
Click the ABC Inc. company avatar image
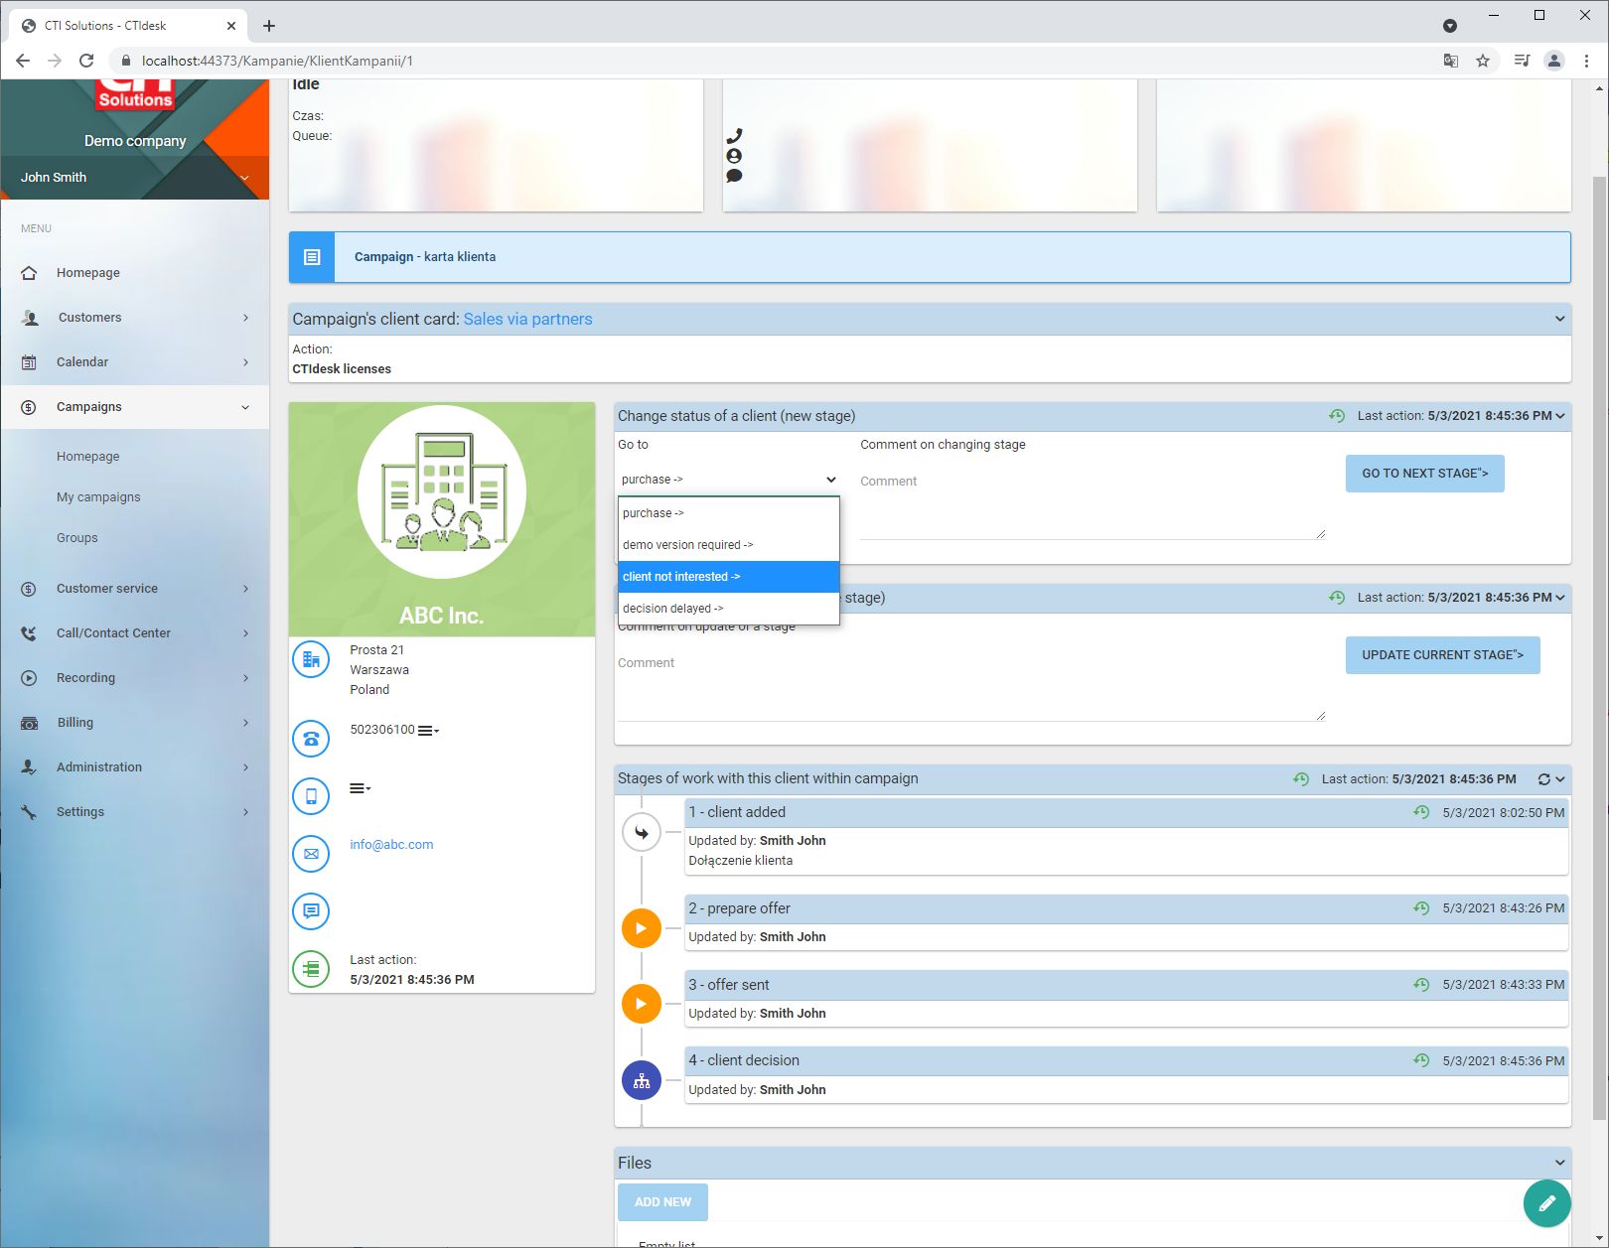(442, 491)
